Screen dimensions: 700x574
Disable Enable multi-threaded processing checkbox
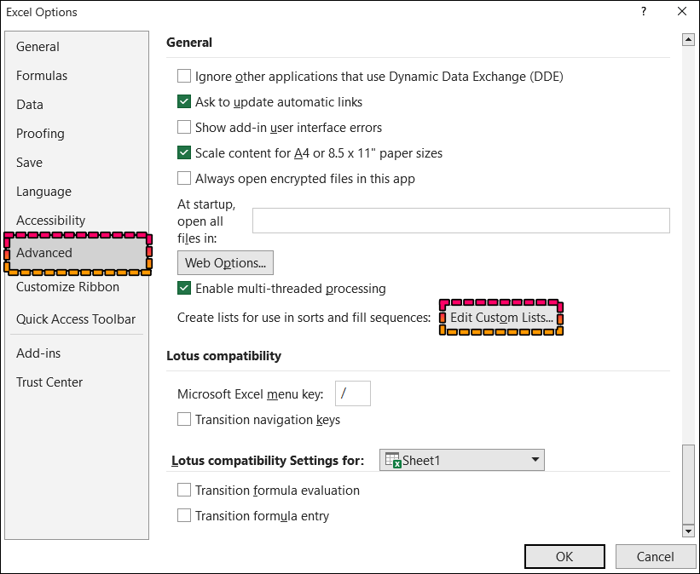(184, 288)
